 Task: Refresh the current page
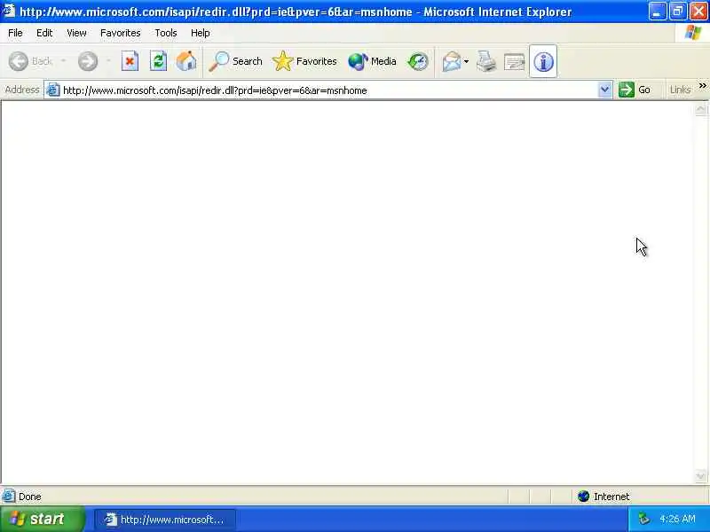coord(158,61)
